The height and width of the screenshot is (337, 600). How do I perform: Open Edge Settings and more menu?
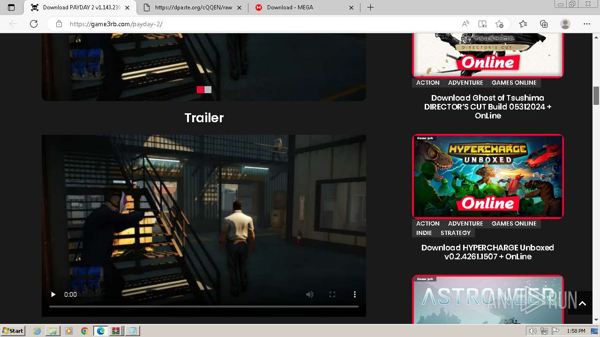pos(587,24)
